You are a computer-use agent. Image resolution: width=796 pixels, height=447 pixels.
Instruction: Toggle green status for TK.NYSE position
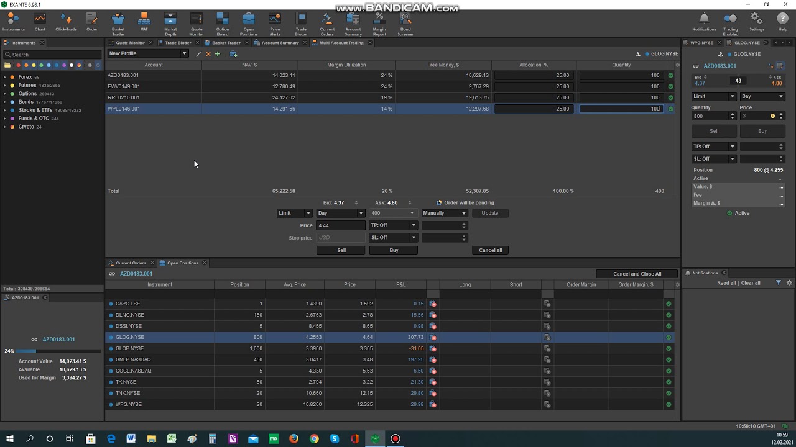[x=669, y=382]
